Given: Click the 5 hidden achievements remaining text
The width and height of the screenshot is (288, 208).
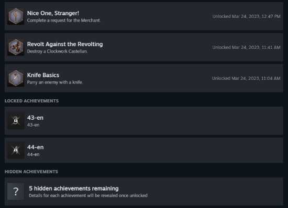Looking at the screenshot, I should click(x=74, y=189).
